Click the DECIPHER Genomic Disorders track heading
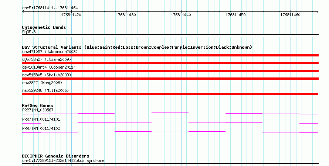 click(x=55, y=156)
